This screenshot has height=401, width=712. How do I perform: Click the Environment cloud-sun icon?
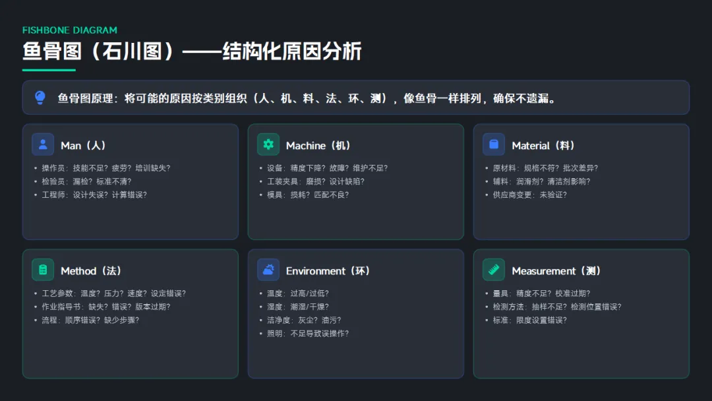tap(268, 270)
